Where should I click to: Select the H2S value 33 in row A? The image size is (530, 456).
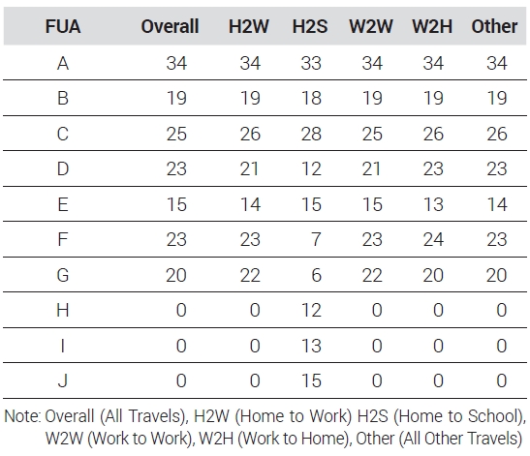click(x=311, y=63)
